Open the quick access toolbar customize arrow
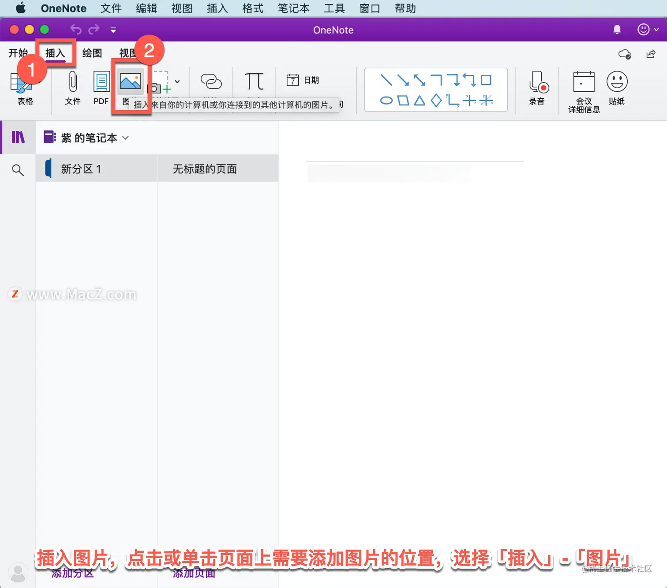This screenshot has height=588, width=667. [113, 30]
